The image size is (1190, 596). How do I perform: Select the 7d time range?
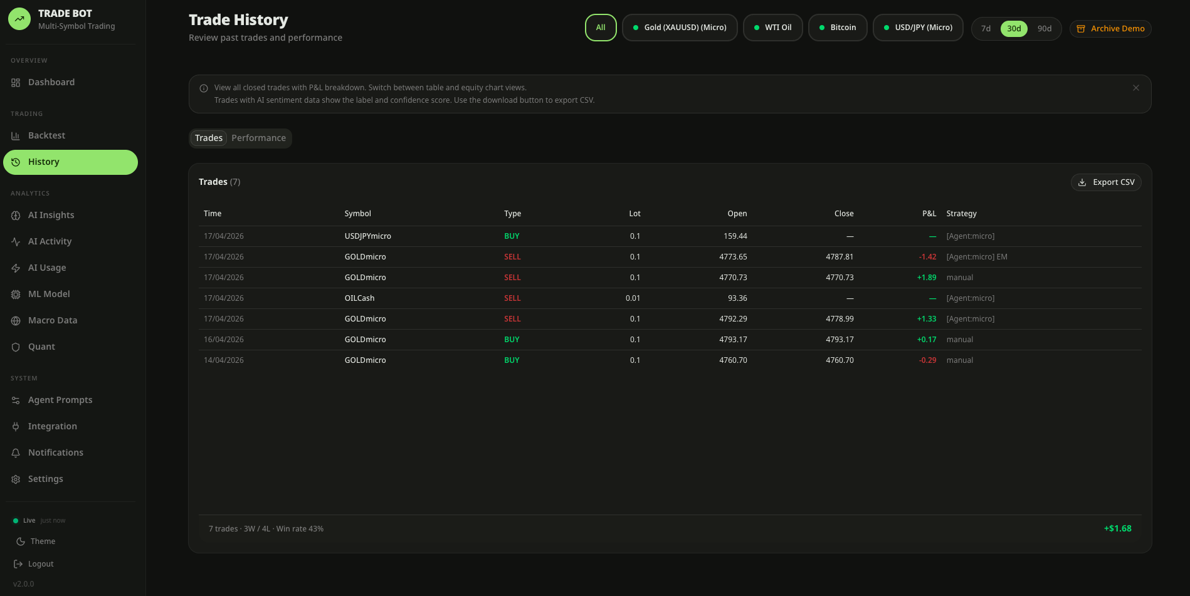(x=986, y=29)
